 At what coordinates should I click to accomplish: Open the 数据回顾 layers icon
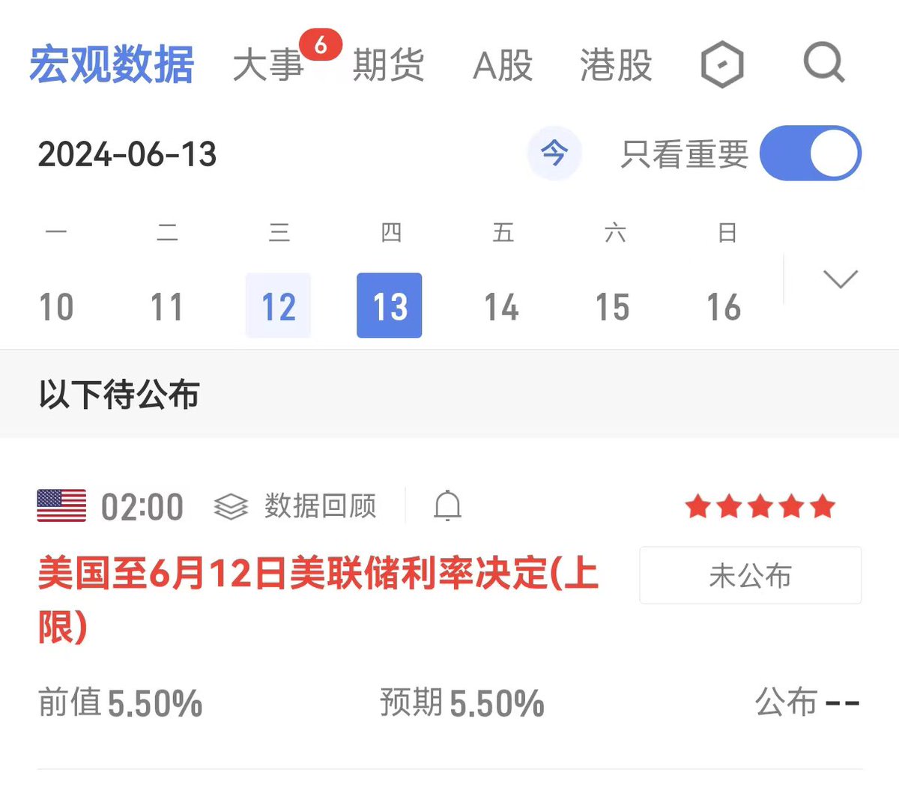pos(231,507)
